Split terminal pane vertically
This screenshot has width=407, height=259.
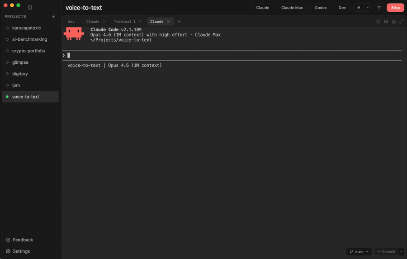coord(379,22)
